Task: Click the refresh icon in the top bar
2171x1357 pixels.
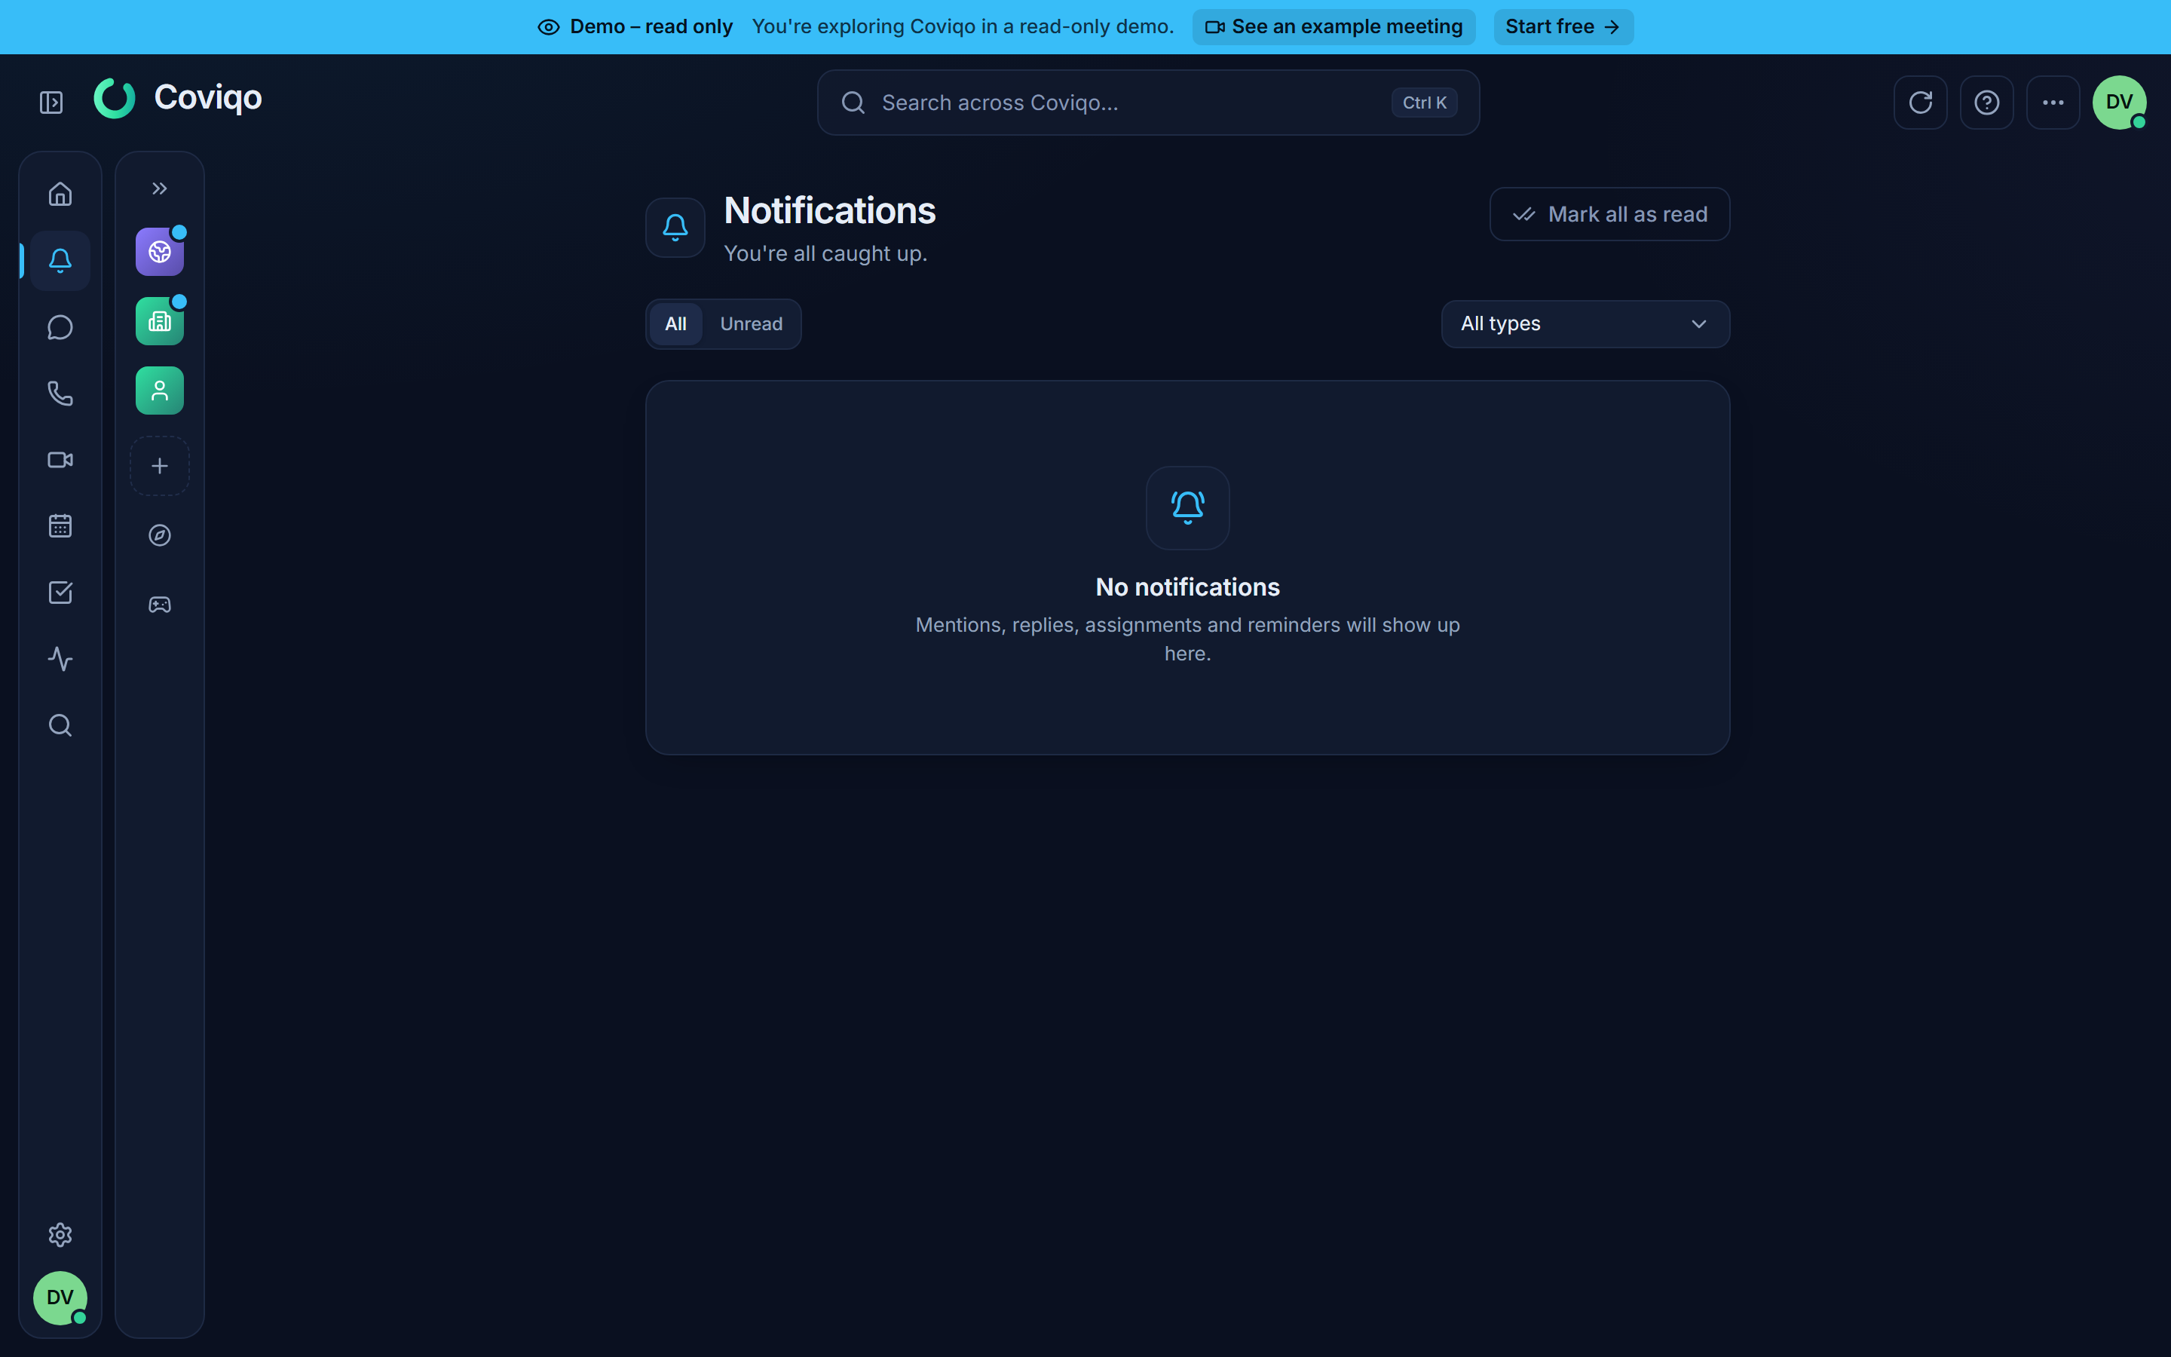Action: tap(1921, 103)
